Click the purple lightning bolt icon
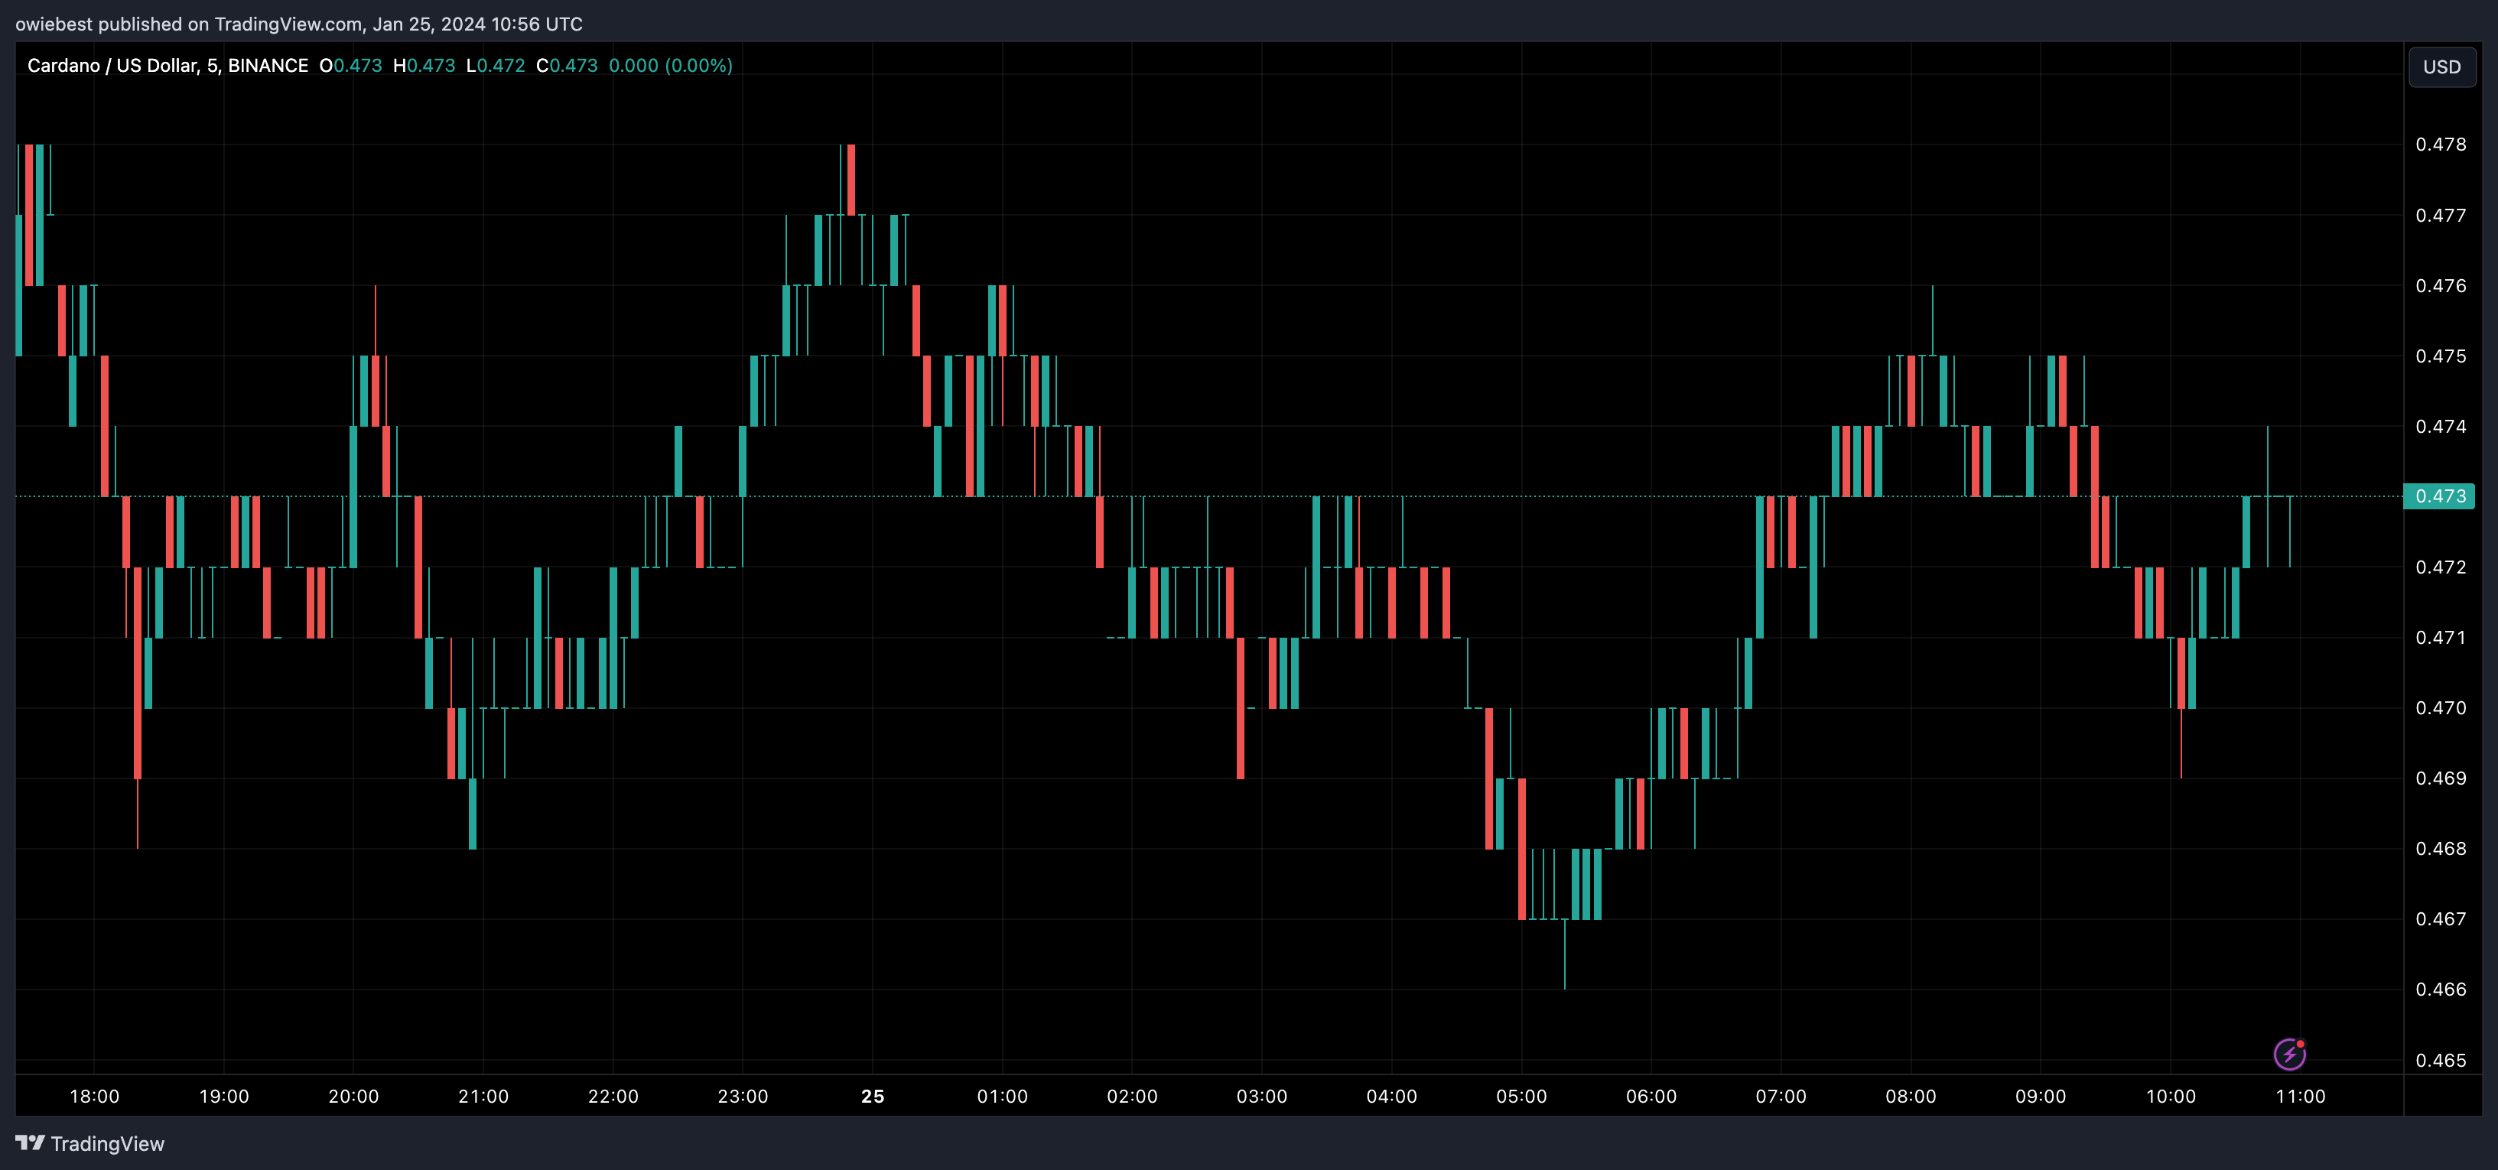This screenshot has width=2498, height=1170. coord(2289,1054)
